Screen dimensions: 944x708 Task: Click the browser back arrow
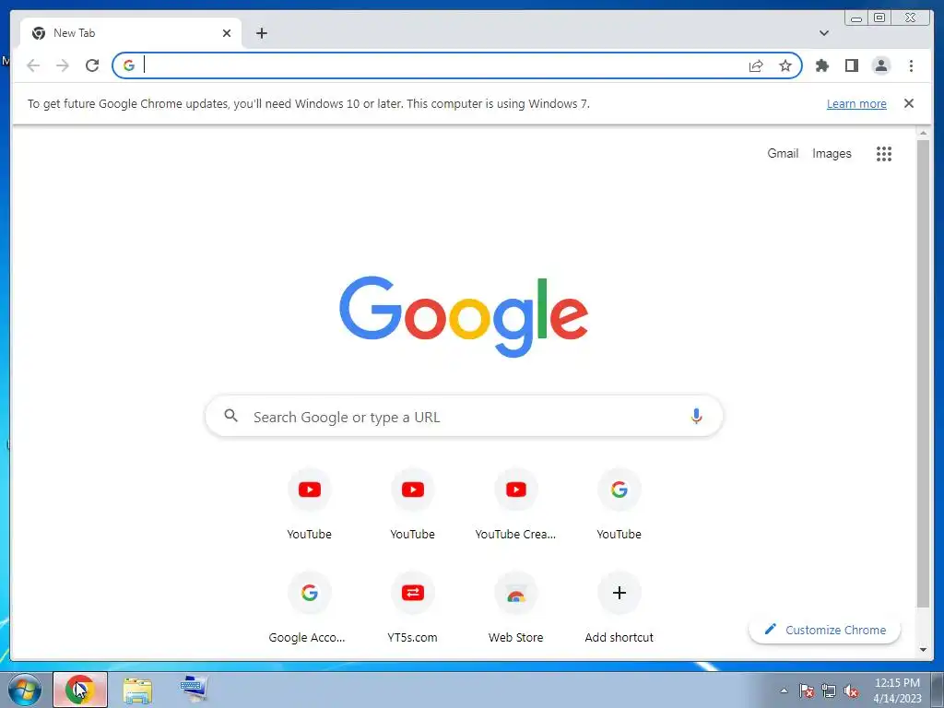33,65
